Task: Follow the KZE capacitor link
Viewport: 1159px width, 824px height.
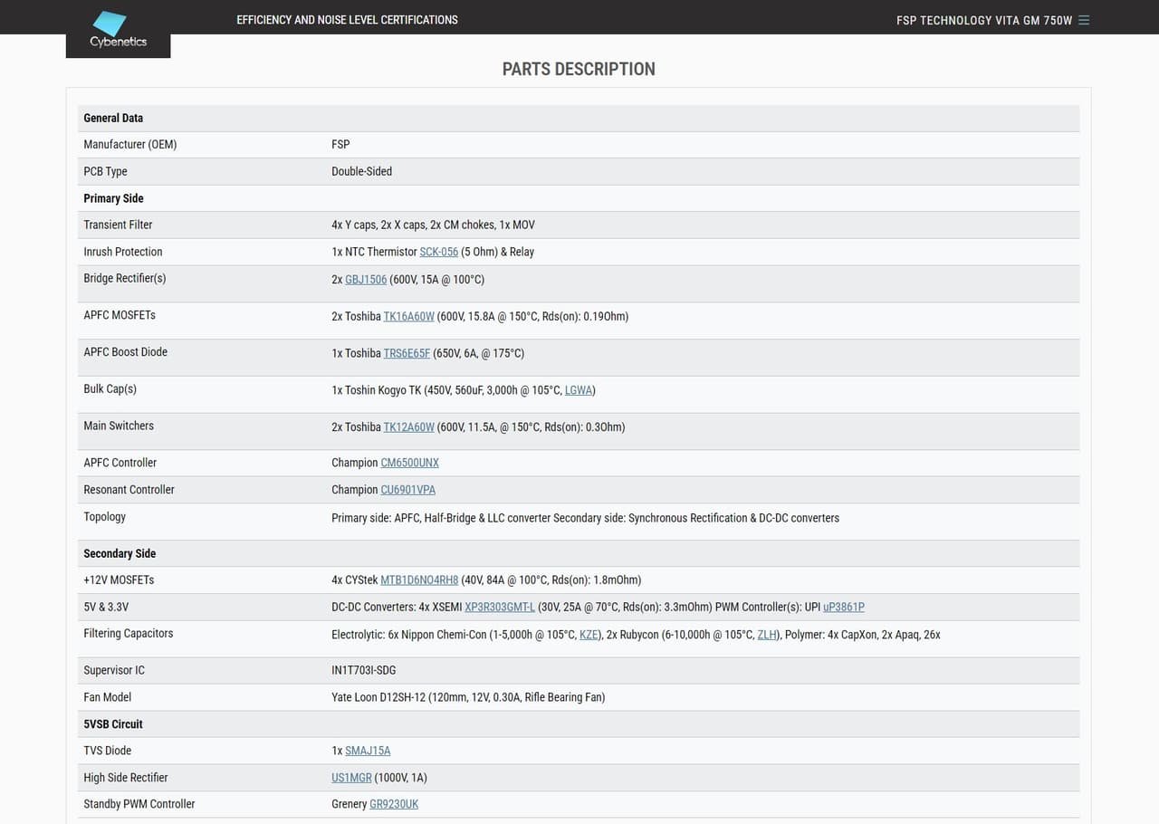Action: point(589,635)
